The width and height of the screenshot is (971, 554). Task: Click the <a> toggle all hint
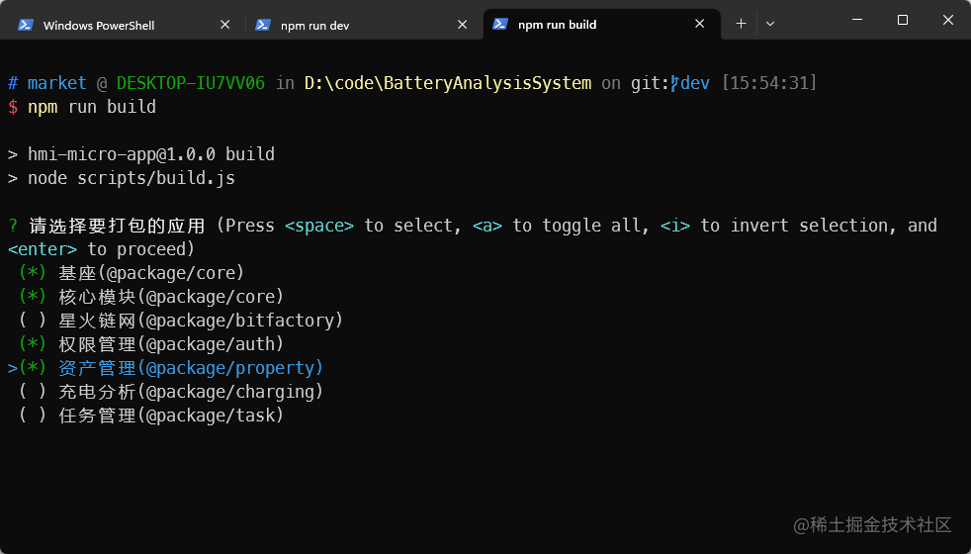pos(487,226)
